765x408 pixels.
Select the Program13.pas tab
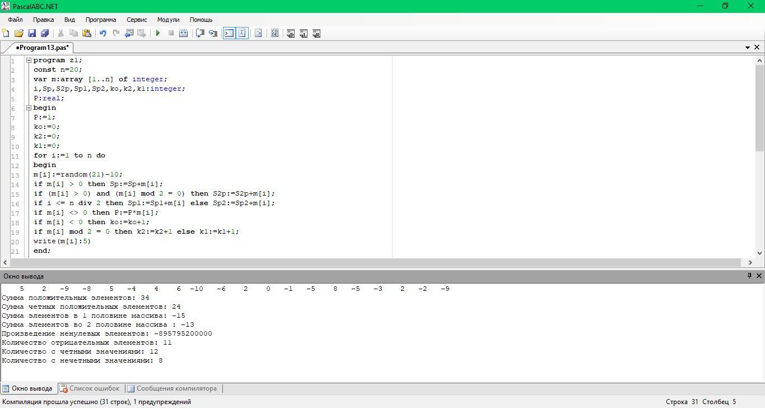coord(42,48)
